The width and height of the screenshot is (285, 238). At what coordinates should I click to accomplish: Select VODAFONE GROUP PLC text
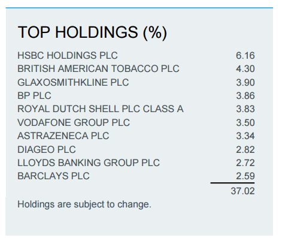74,122
